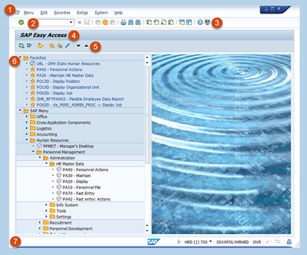Select PA30 - Maintain HR Master Data favorite

tap(65, 76)
